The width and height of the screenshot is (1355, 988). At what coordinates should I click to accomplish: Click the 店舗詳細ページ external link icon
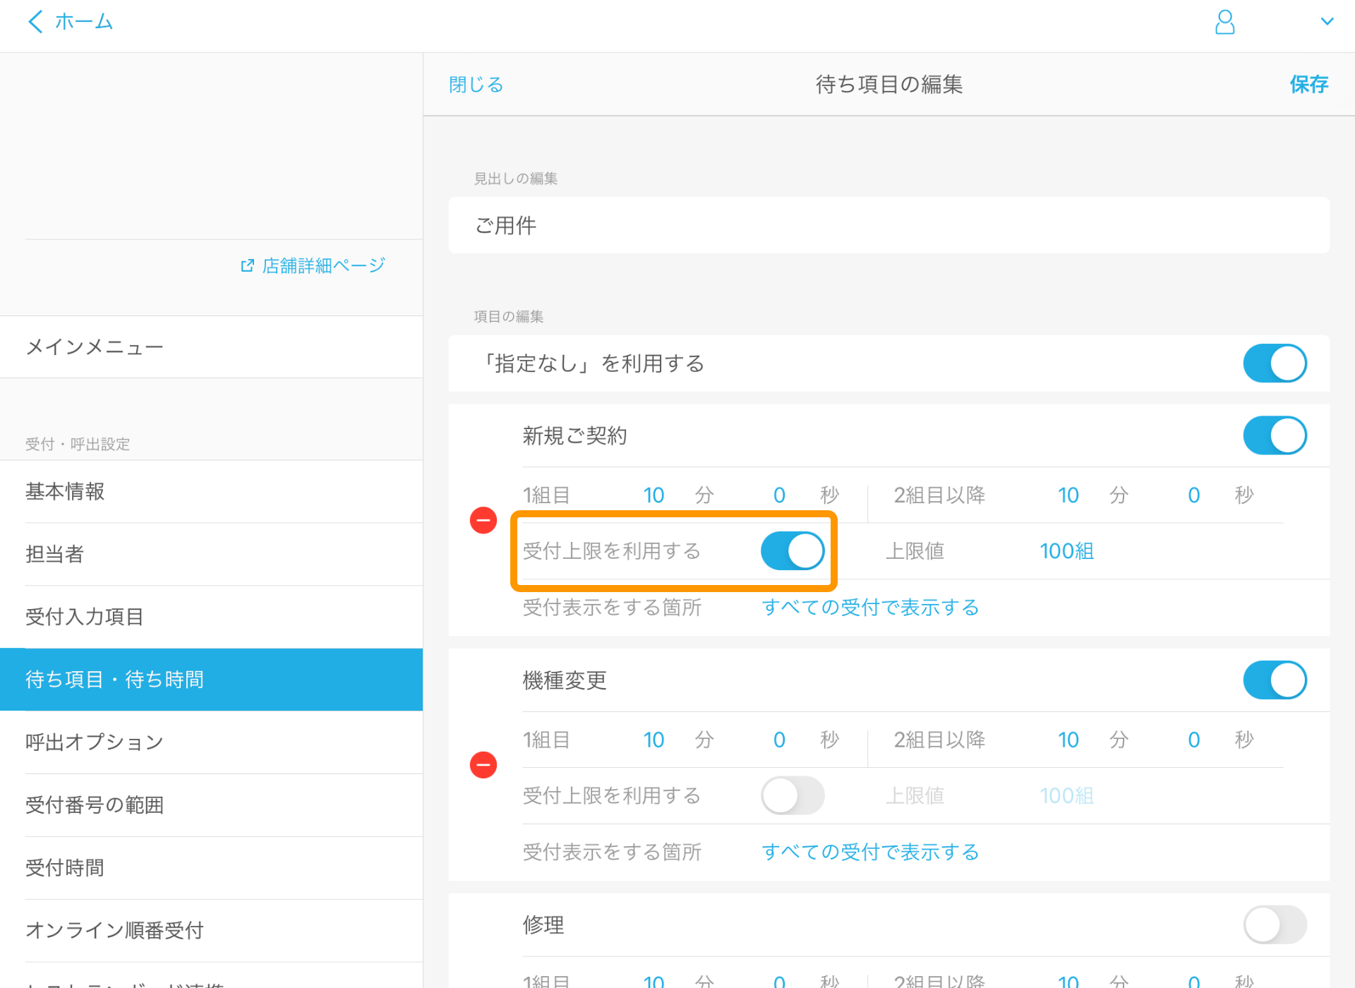247,265
